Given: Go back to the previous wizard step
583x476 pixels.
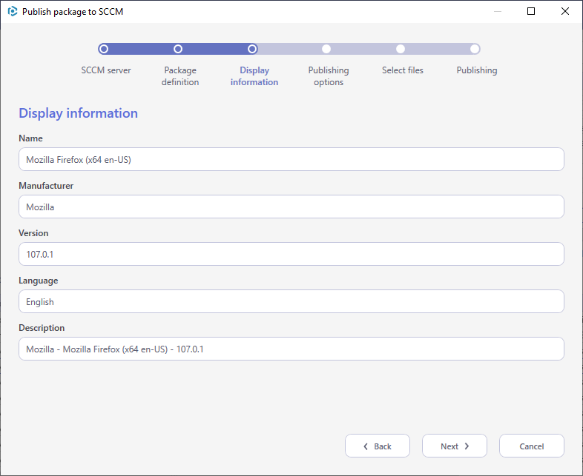Looking at the screenshot, I should [x=378, y=446].
